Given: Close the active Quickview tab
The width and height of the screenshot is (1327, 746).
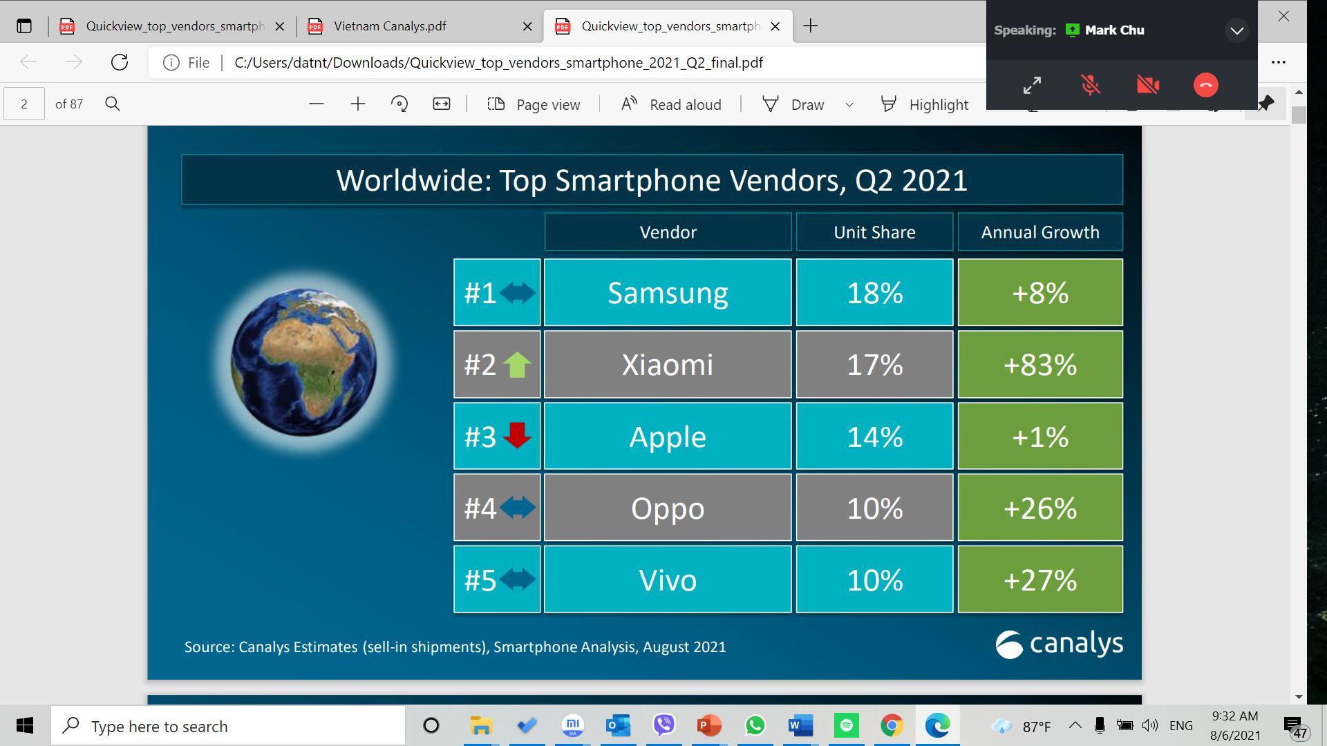Looking at the screenshot, I should point(775,26).
